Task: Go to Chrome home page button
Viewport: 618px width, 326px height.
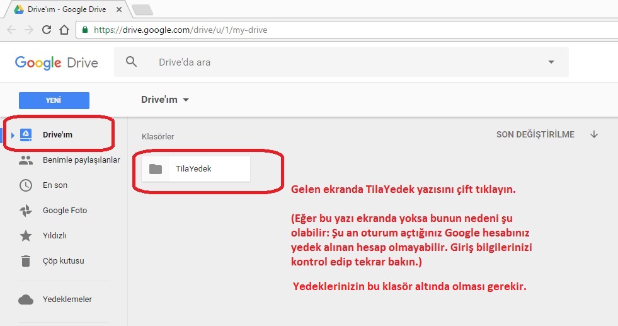Action: coord(64,30)
